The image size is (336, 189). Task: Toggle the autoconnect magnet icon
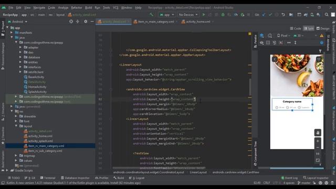coord(275,43)
